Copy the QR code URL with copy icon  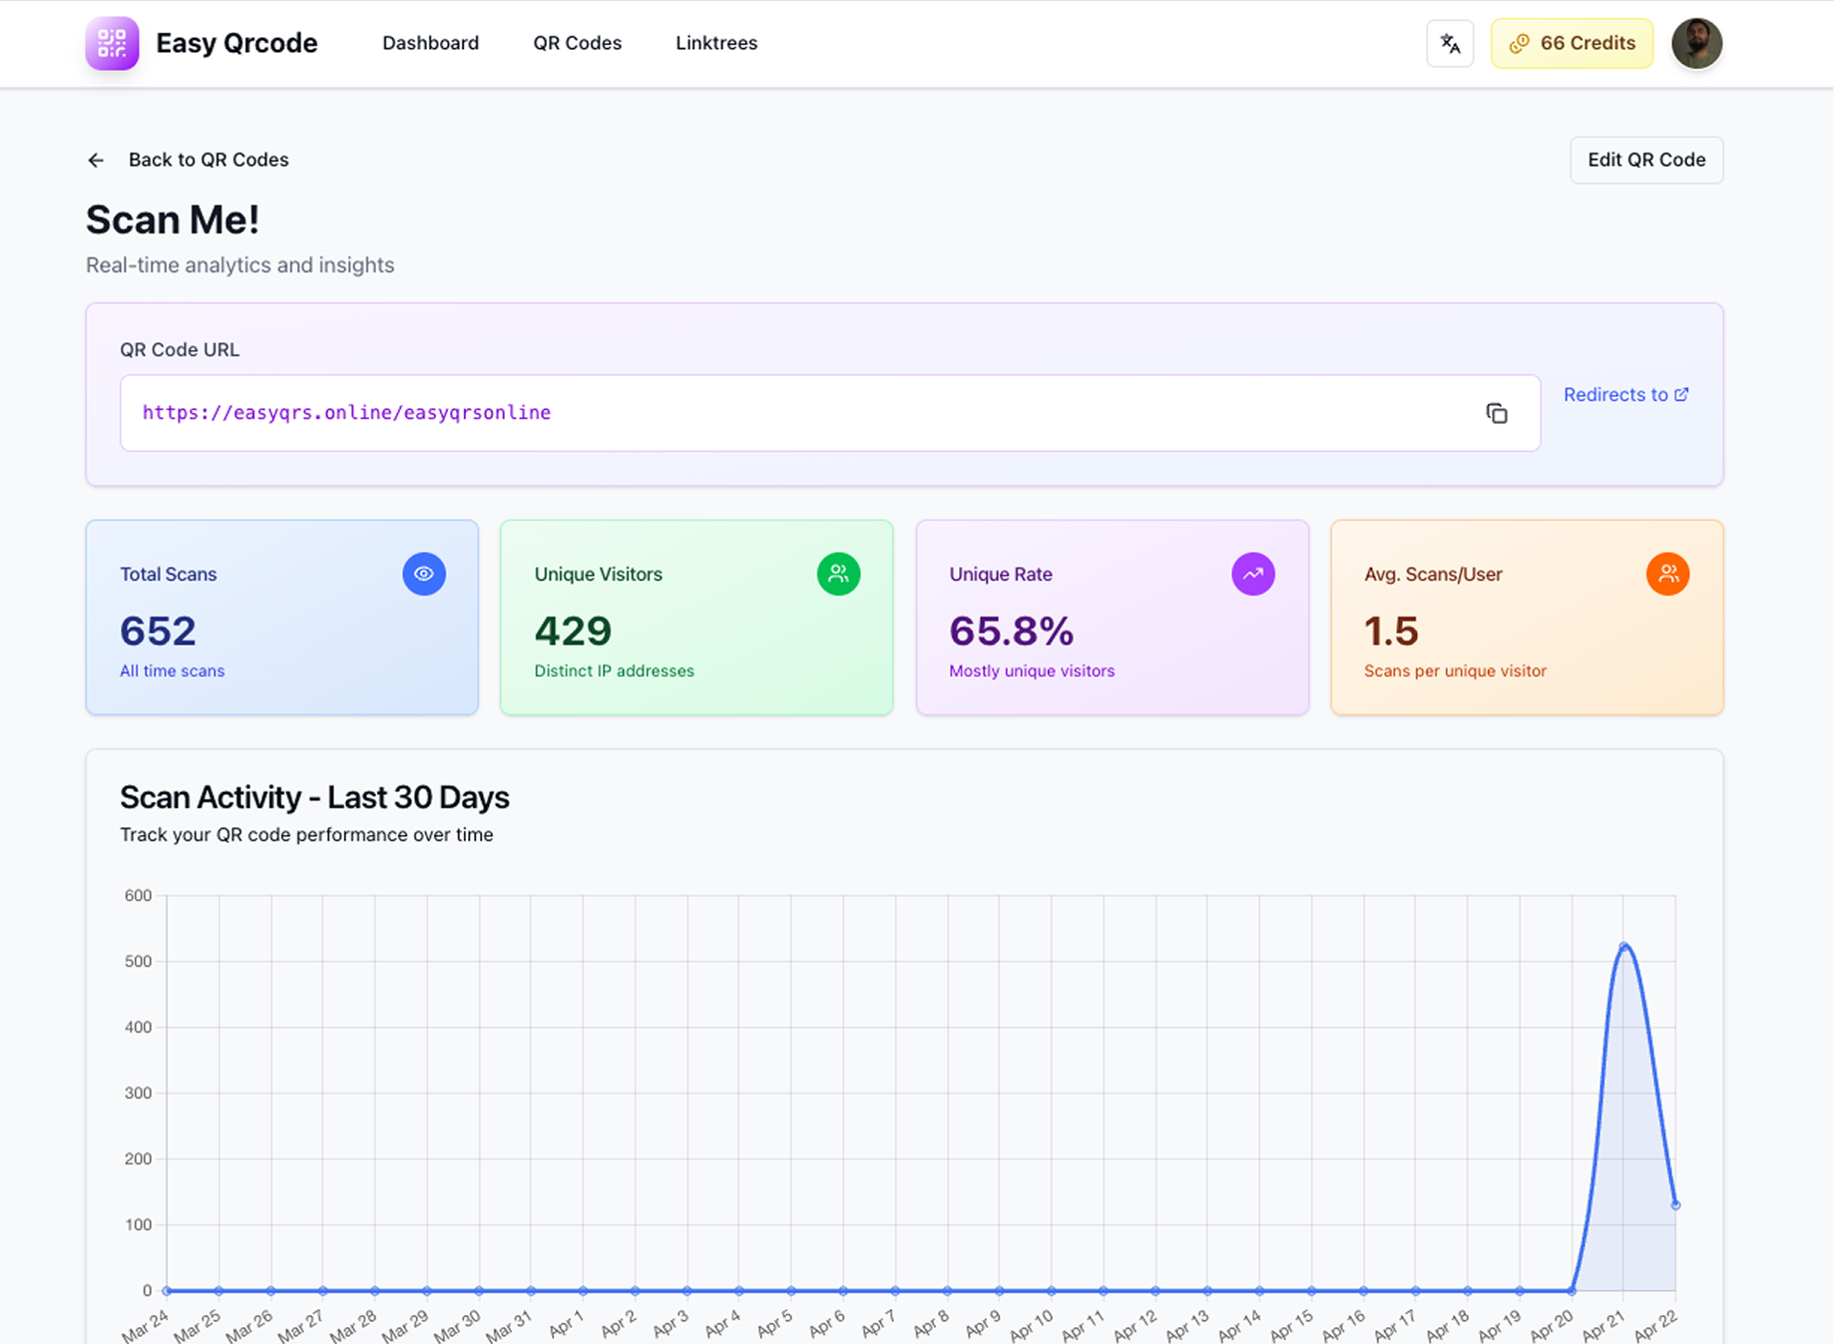(1496, 413)
